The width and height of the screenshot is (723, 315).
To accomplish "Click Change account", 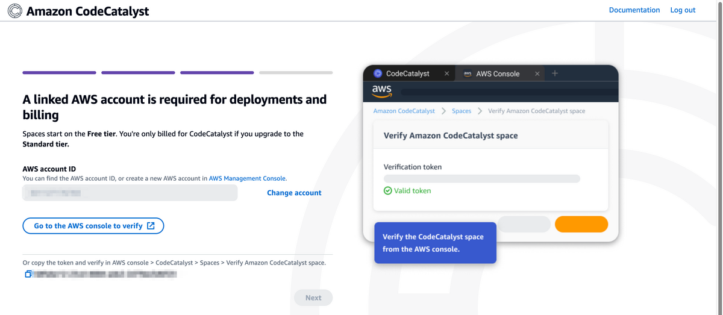I will click(x=294, y=193).
